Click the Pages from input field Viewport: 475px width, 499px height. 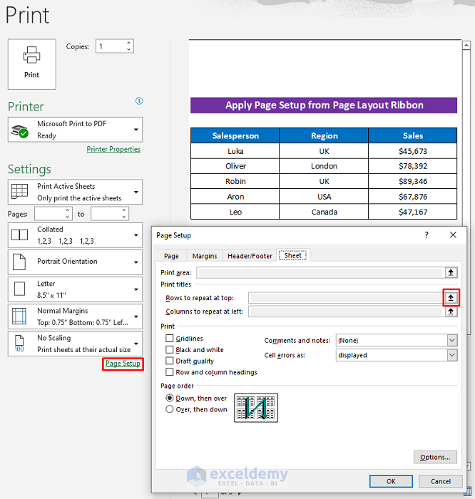tap(49, 214)
